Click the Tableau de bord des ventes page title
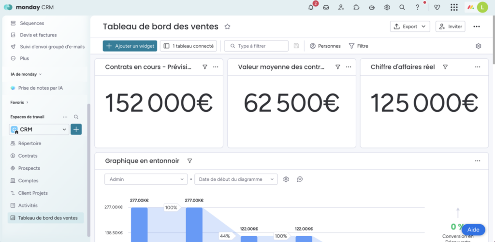This screenshot has height=242, width=495. click(x=160, y=27)
